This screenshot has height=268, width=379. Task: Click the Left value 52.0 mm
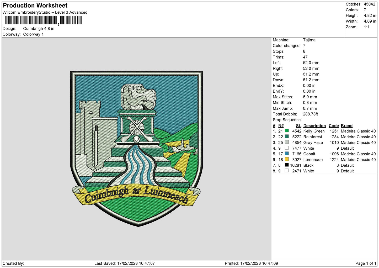point(311,63)
